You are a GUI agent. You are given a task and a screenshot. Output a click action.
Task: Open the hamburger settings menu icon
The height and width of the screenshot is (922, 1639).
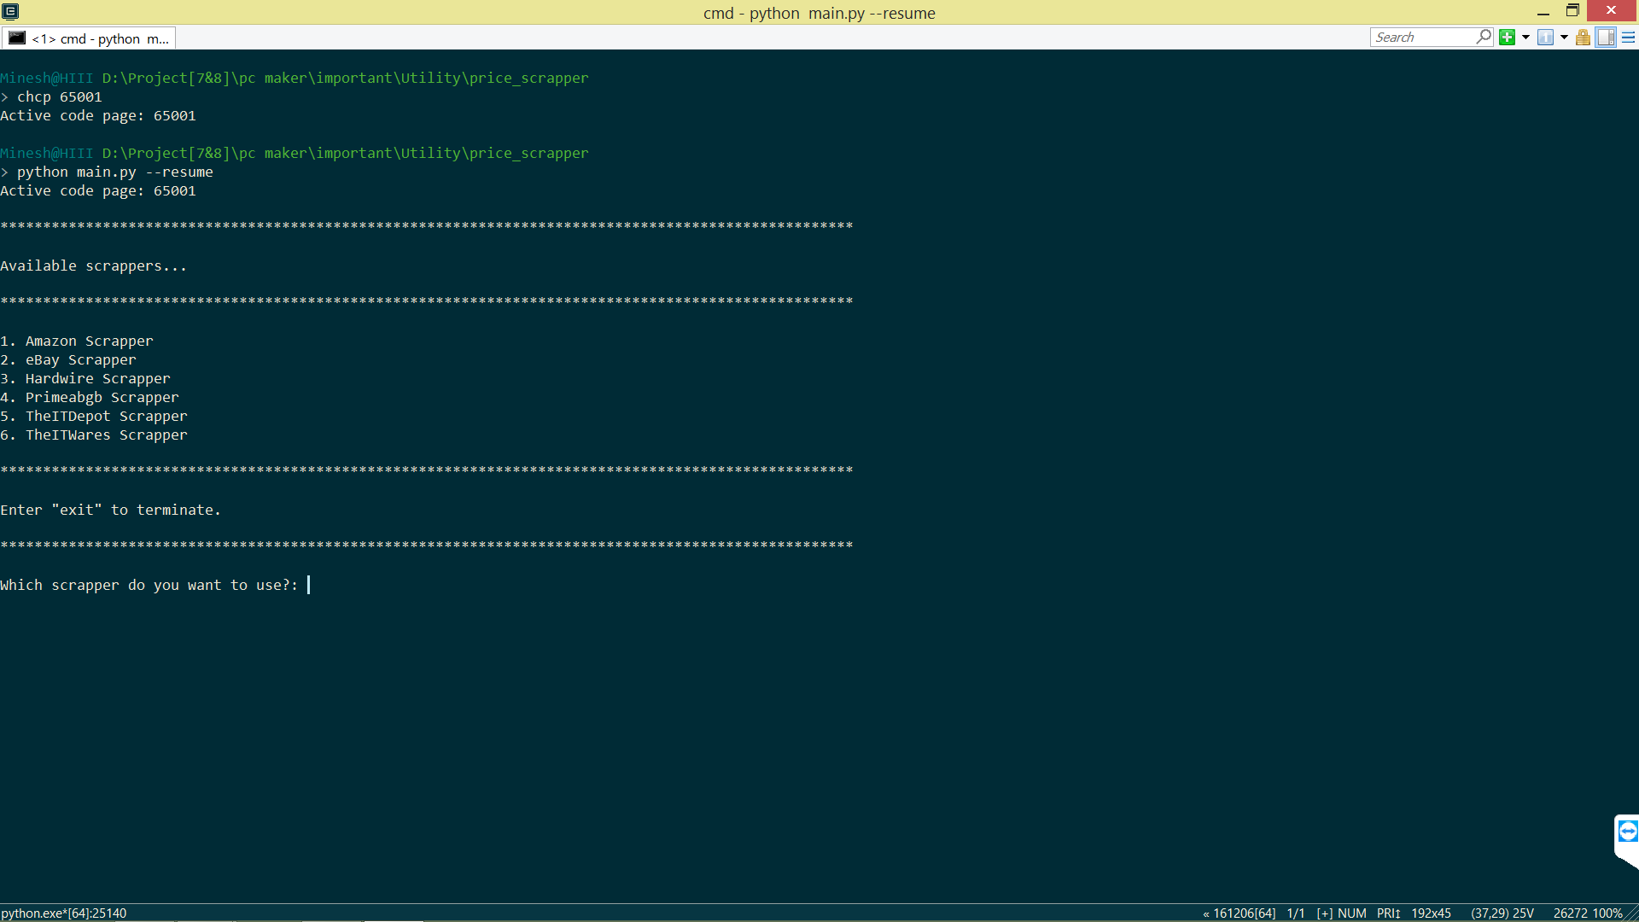(x=1628, y=37)
